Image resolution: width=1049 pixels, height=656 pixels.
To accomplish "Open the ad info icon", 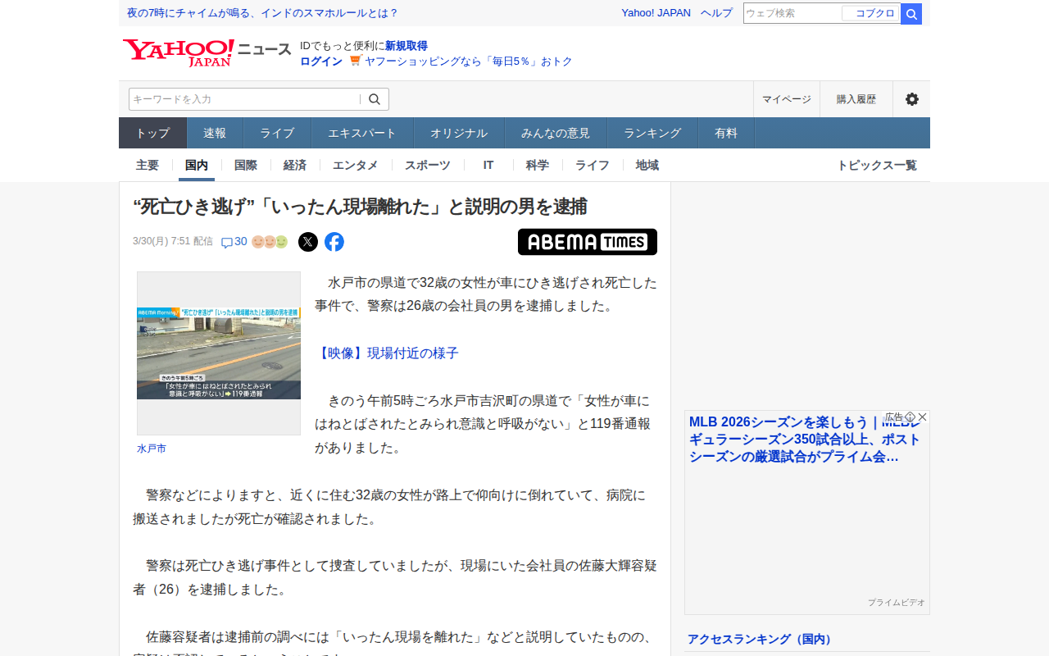I will (x=910, y=417).
